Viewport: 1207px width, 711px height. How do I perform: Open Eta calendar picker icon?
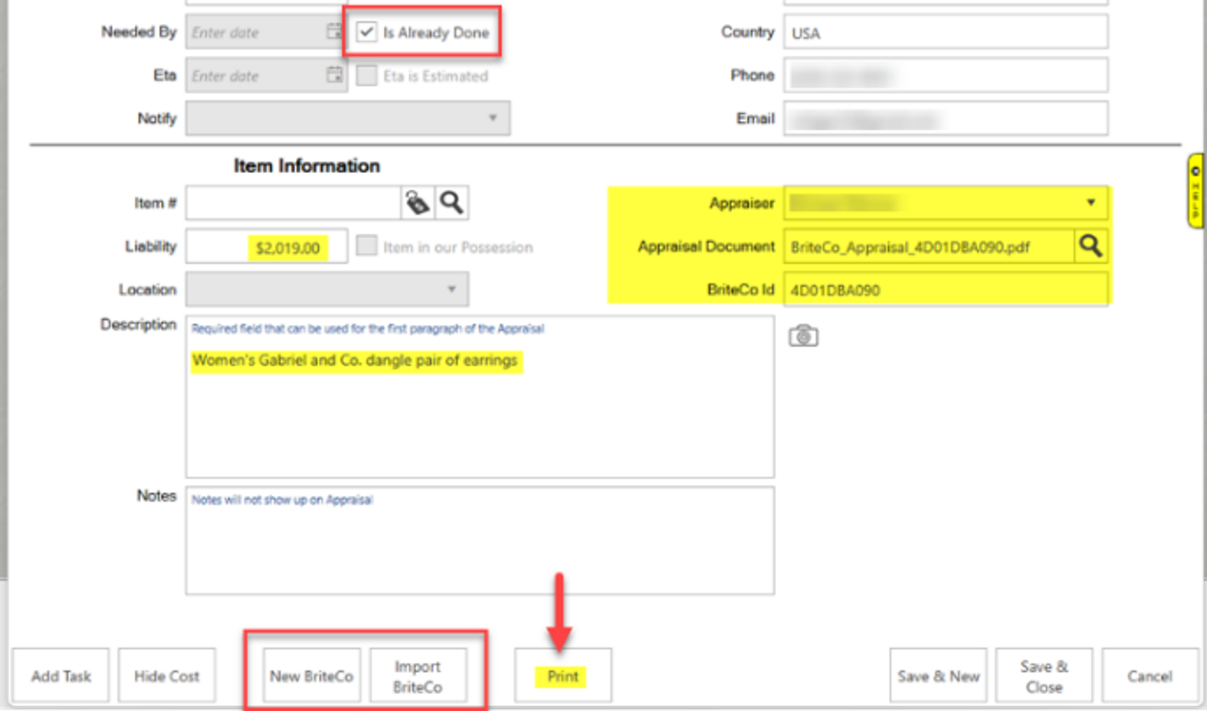[x=334, y=75]
